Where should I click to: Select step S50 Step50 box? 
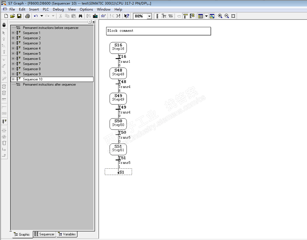pyautogui.click(x=118, y=124)
